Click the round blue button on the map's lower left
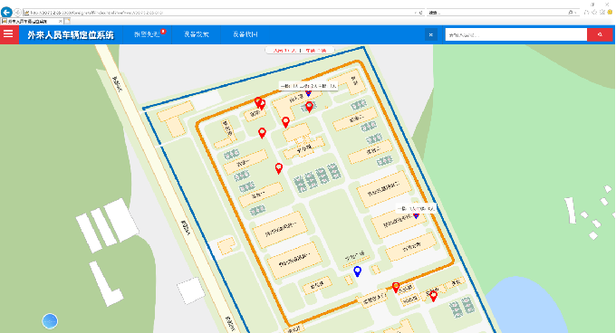This screenshot has width=616, height=333. [x=50, y=321]
